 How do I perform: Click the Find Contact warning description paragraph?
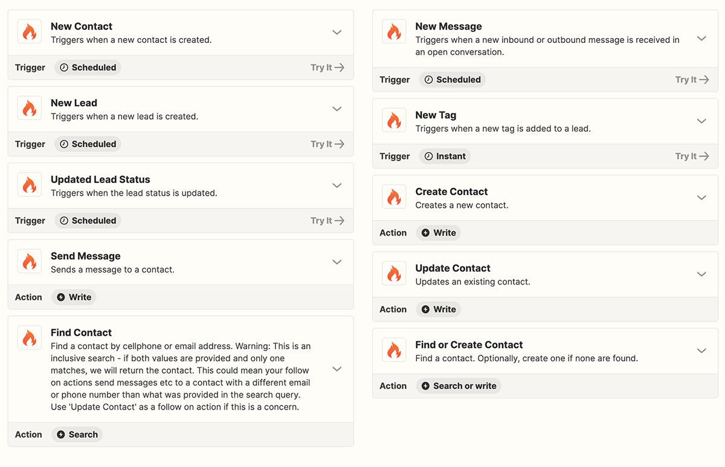pyautogui.click(x=181, y=376)
